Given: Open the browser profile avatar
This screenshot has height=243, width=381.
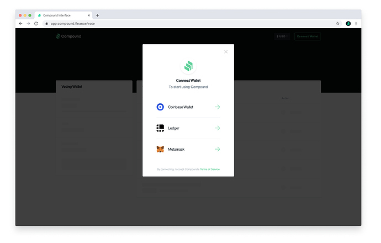Looking at the screenshot, I should 348,24.
